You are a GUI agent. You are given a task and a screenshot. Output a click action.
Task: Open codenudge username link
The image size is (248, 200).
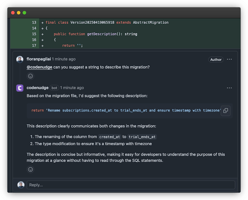click(37, 88)
